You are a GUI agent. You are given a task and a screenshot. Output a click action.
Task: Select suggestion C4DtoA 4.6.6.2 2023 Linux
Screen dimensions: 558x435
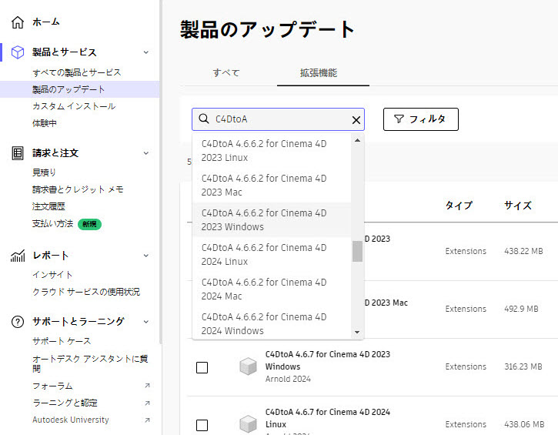(272, 151)
